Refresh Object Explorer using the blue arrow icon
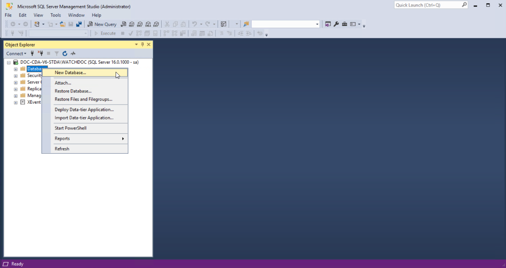 point(65,53)
